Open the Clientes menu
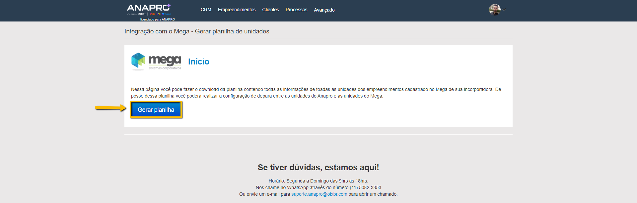 (x=270, y=10)
